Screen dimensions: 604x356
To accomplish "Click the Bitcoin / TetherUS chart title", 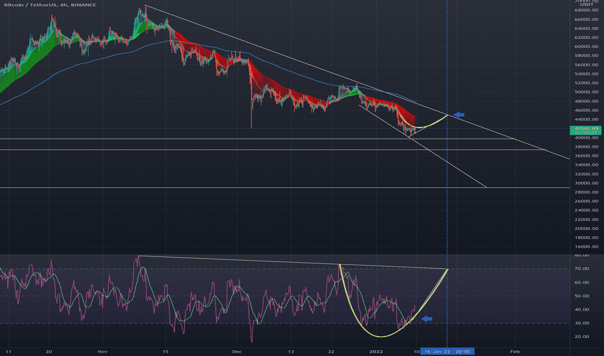I will (x=50, y=5).
